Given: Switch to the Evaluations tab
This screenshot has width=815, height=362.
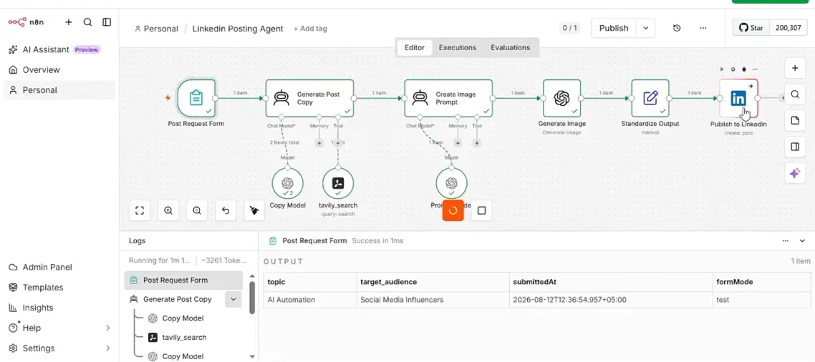Looking at the screenshot, I should click(511, 47).
